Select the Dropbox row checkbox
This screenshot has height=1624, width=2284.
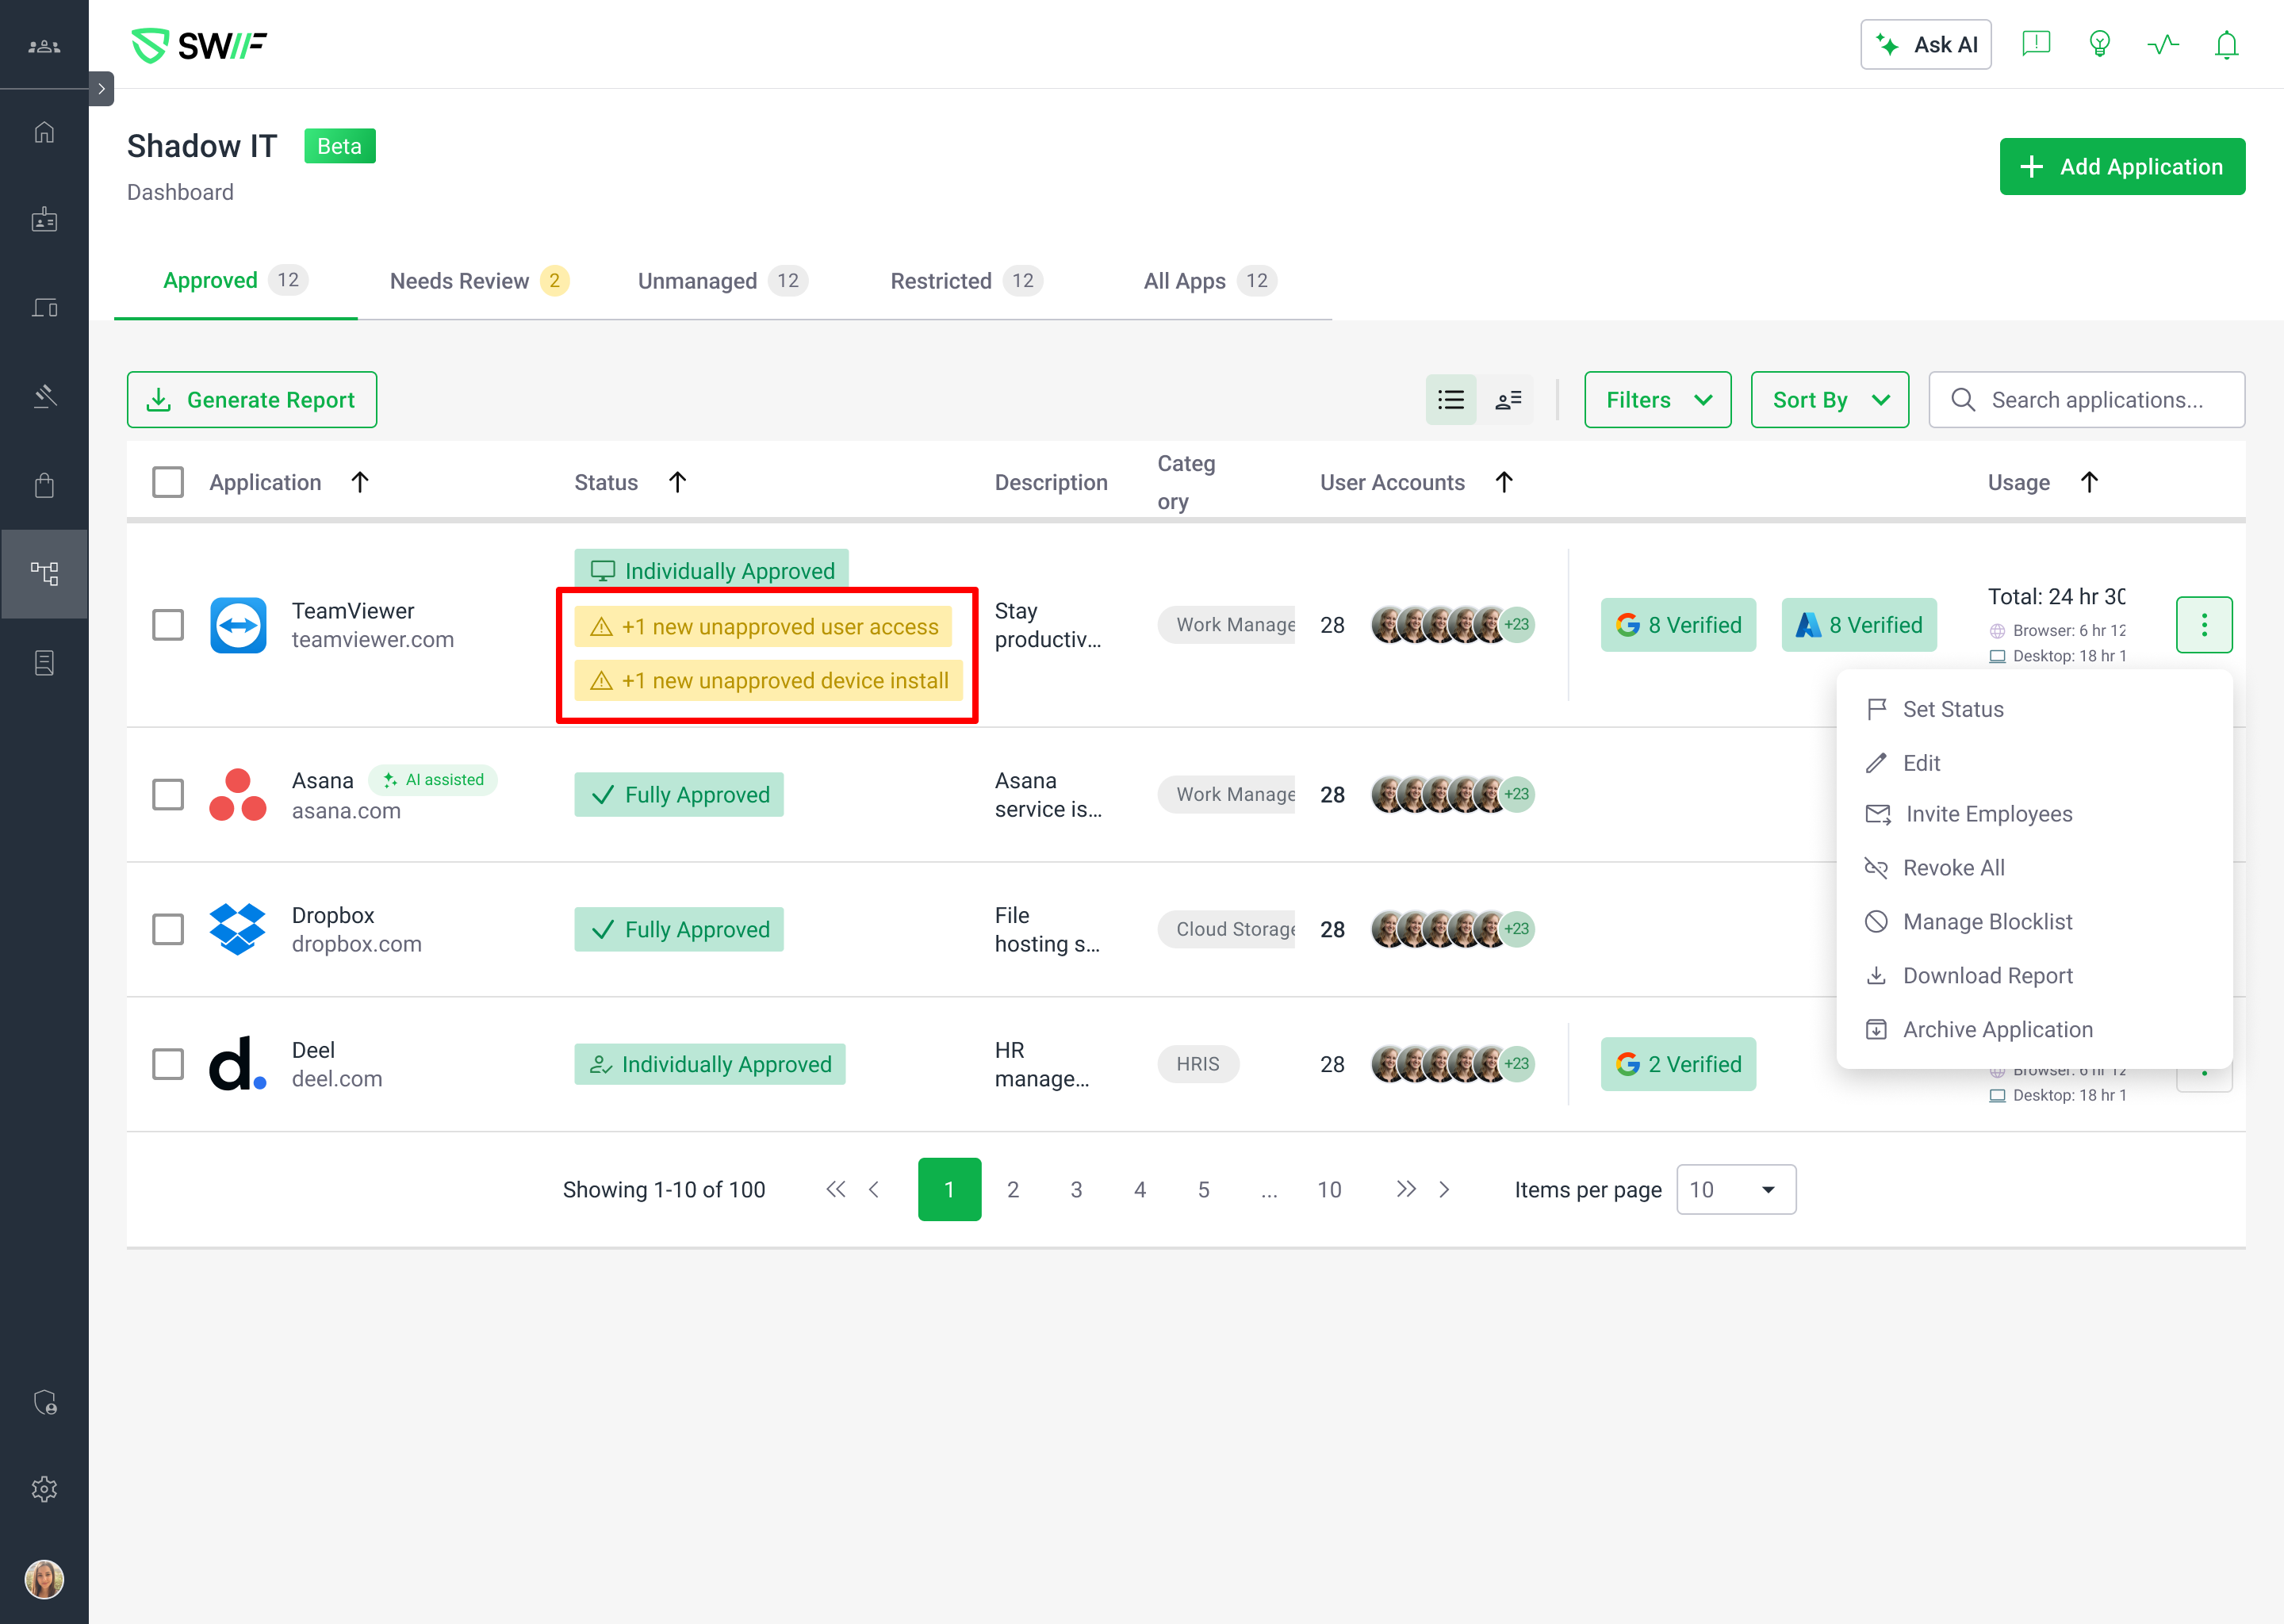click(x=168, y=929)
